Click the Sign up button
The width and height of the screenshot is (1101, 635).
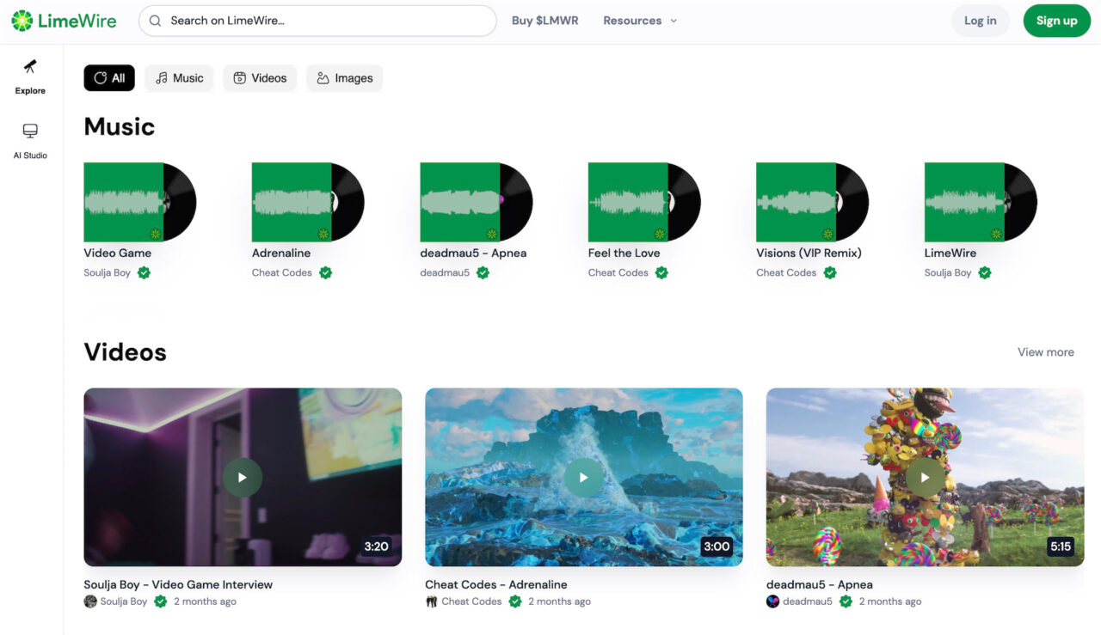pyautogui.click(x=1056, y=20)
